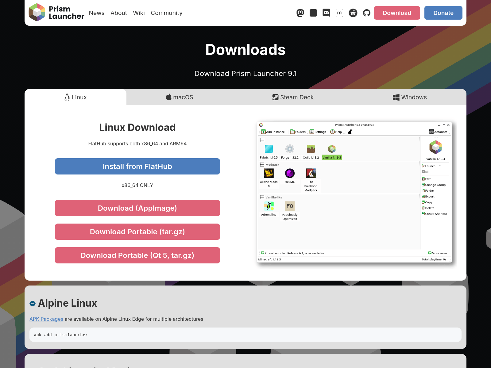Screen dimensions: 491x368
Task: Click Add Instance in launcher screenshot
Action: pos(273,132)
